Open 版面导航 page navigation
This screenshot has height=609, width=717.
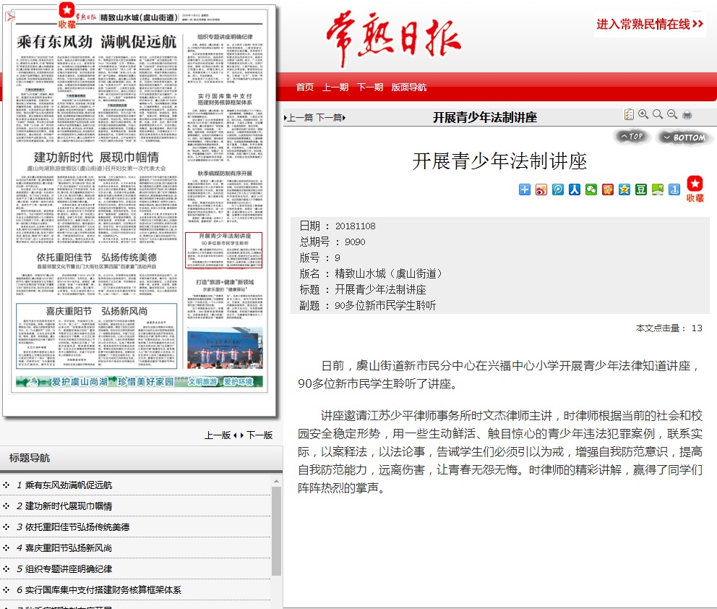[409, 87]
